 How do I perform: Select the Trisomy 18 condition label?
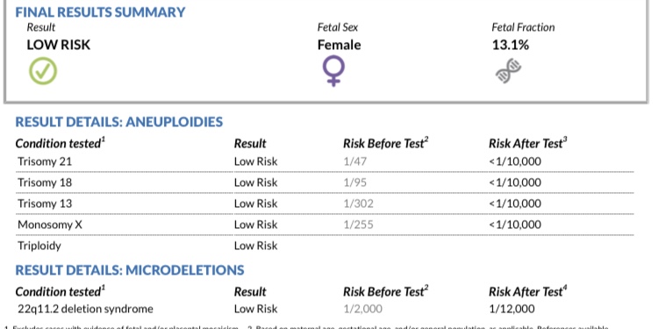[x=45, y=182]
